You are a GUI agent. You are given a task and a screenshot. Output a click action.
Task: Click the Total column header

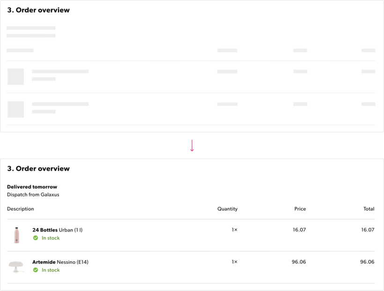pyautogui.click(x=369, y=209)
